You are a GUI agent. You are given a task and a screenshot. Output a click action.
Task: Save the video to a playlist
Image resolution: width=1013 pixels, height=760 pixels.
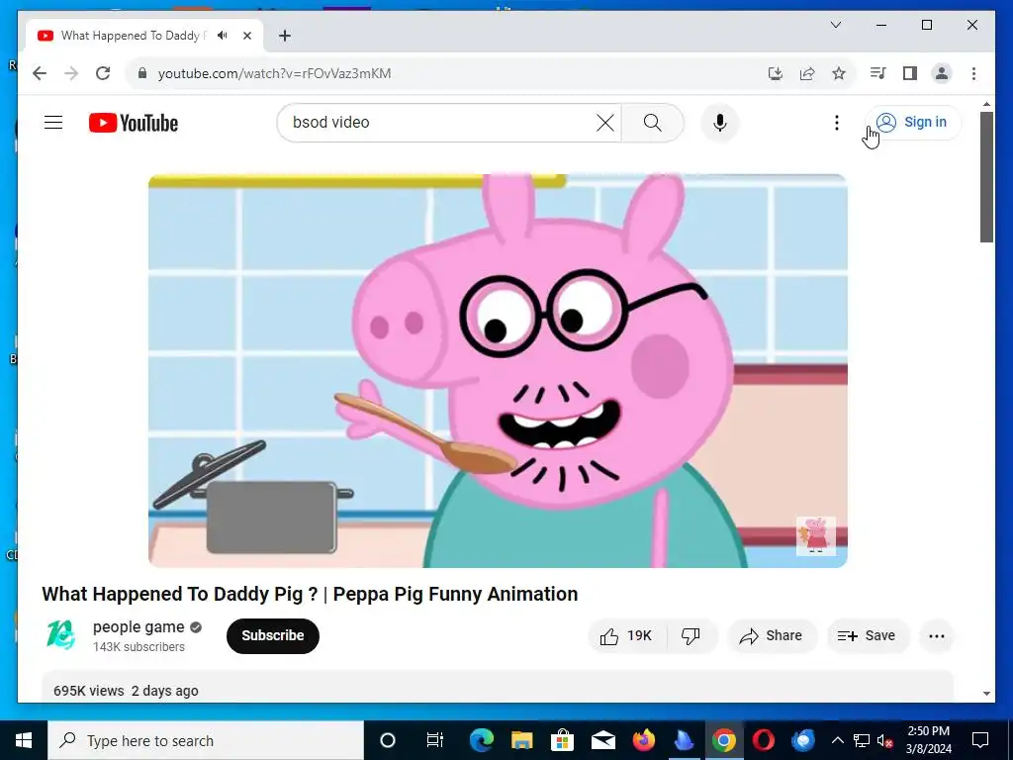point(867,636)
